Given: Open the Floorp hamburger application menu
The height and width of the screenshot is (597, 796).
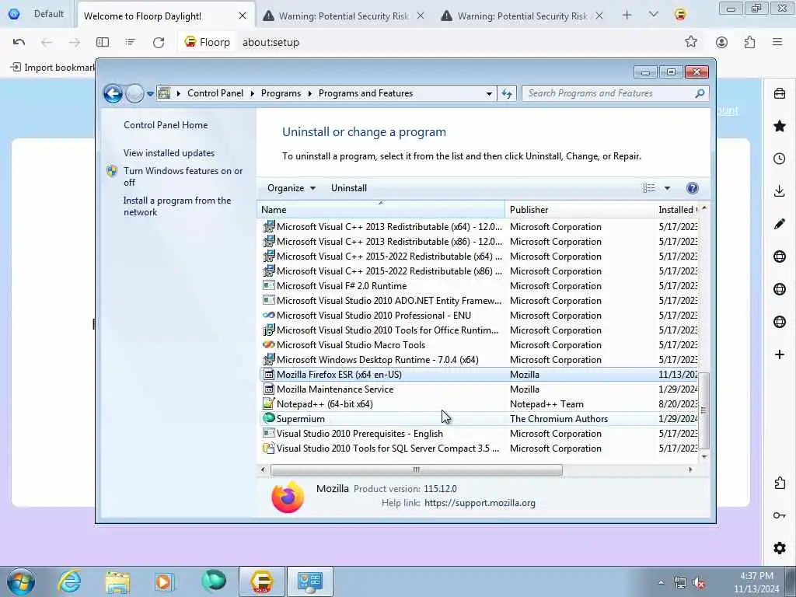Looking at the screenshot, I should pyautogui.click(x=777, y=42).
